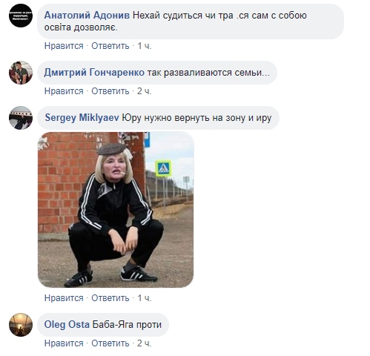
Task: Open Sergey Miklyaev's profile avatar
Action: 21,118
